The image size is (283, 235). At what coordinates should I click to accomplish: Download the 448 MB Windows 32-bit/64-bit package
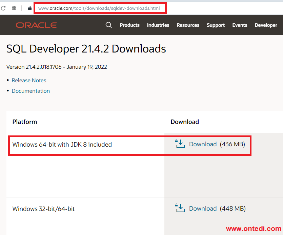click(203, 209)
